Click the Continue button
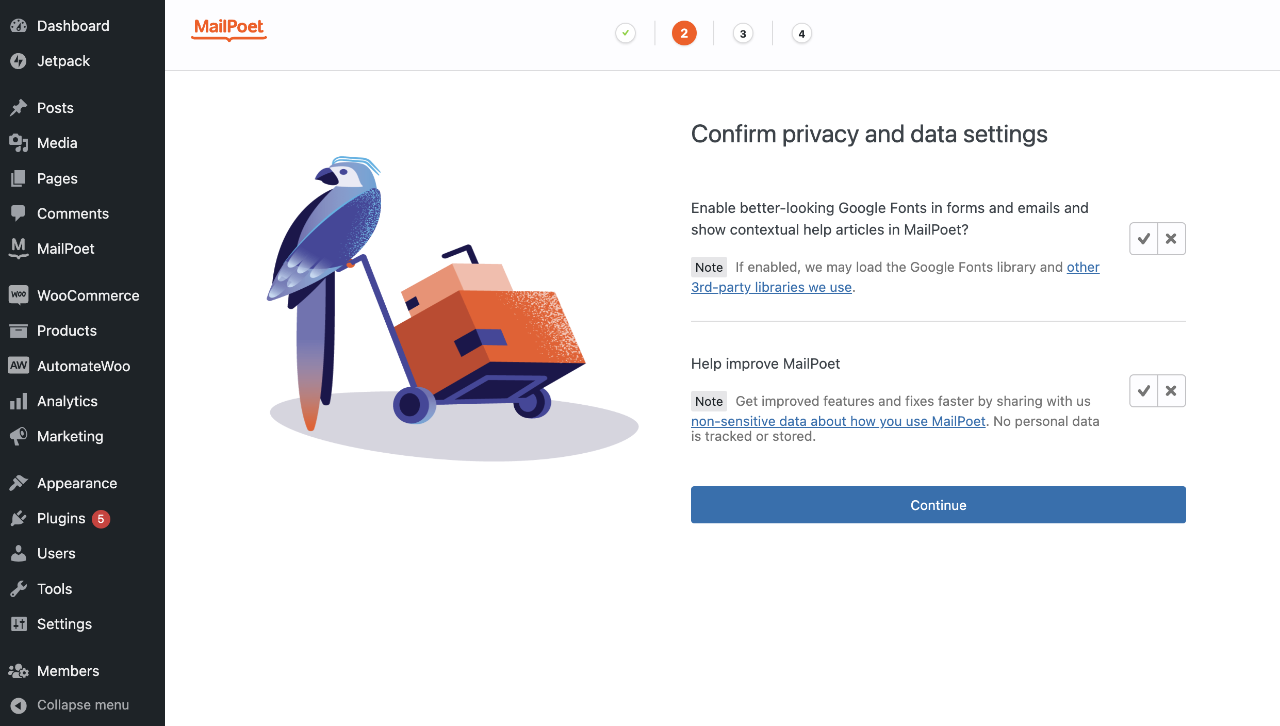The height and width of the screenshot is (726, 1280). click(x=938, y=505)
